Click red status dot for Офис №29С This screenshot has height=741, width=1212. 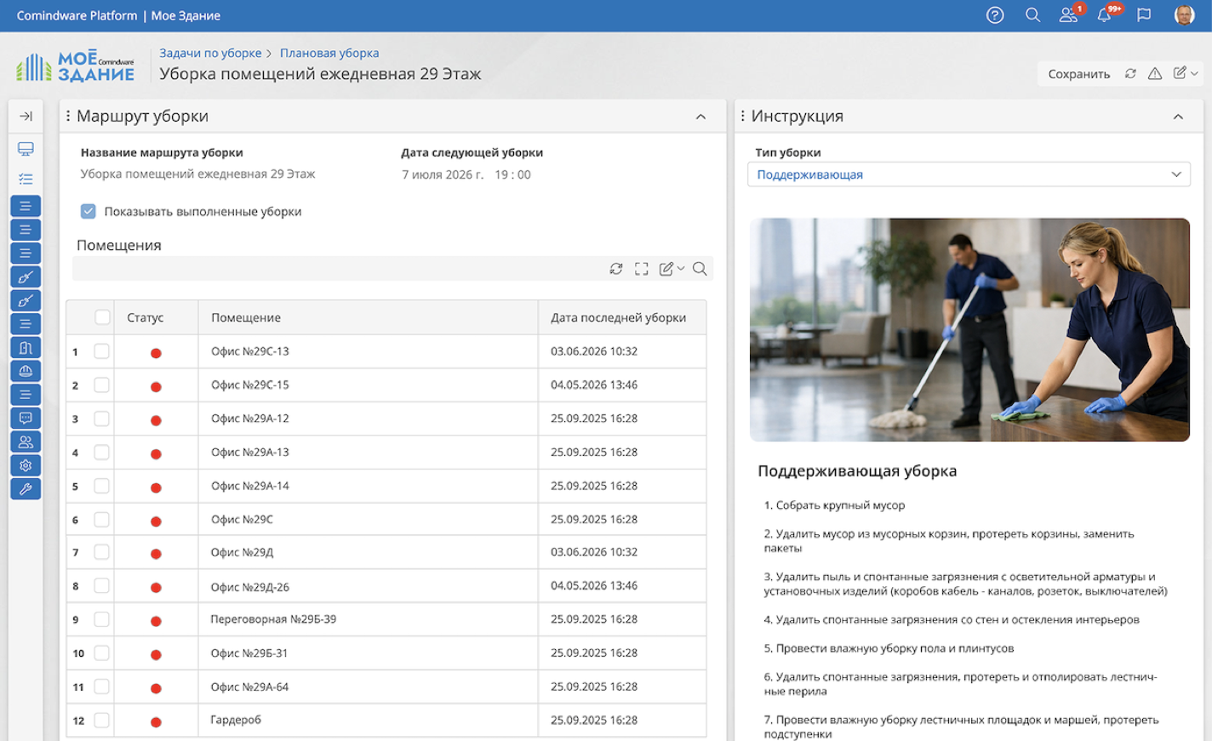[x=156, y=521]
